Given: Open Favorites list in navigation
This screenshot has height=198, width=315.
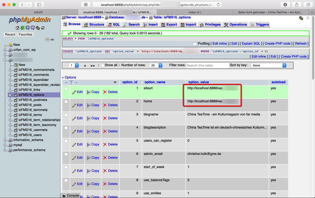Looking at the screenshot, I should 25,34.
